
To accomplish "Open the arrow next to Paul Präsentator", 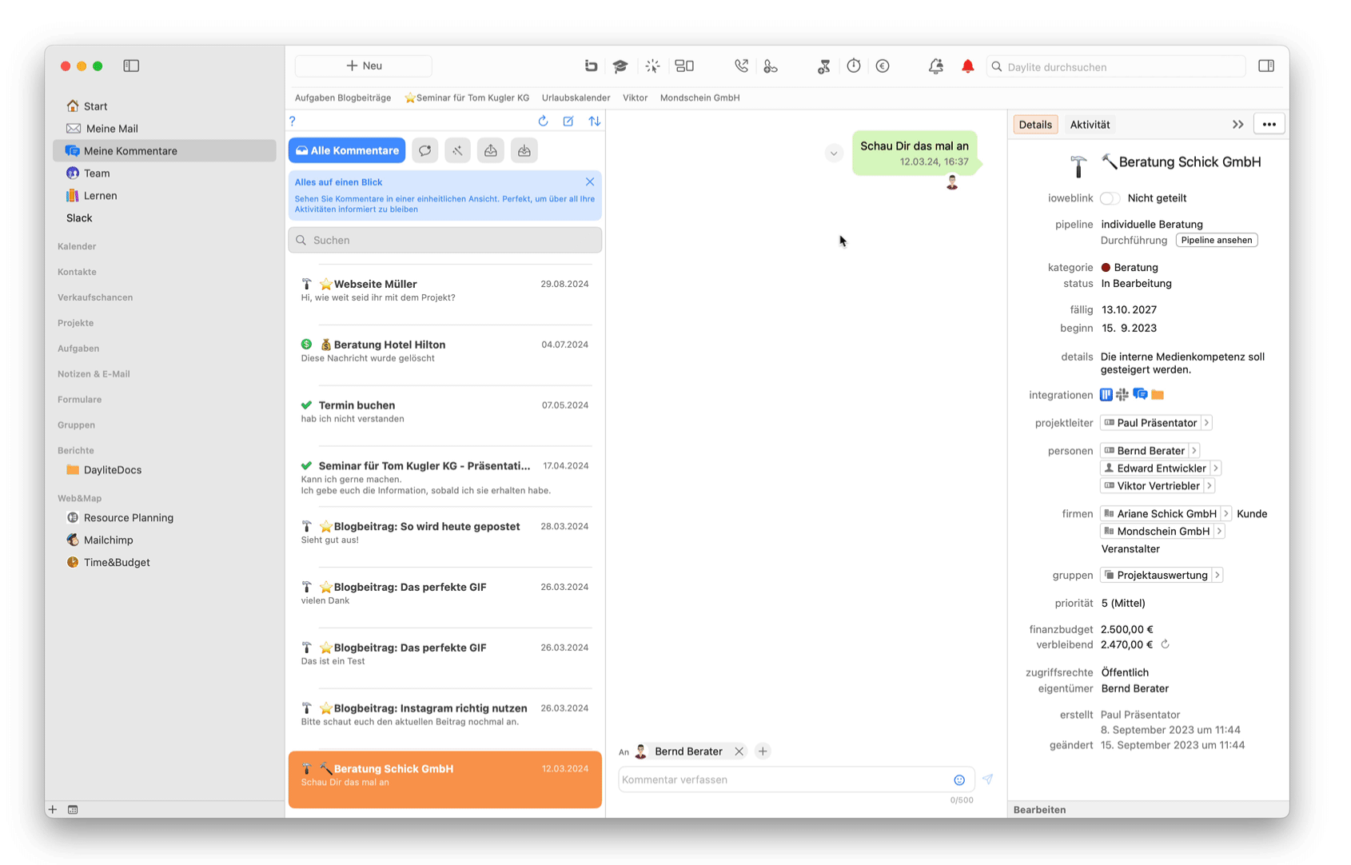I will coord(1207,423).
